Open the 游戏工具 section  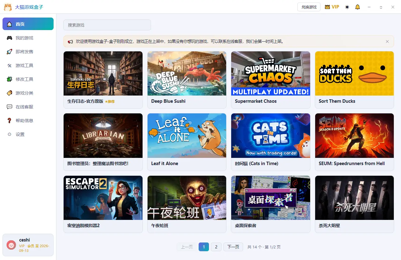[x=28, y=65]
